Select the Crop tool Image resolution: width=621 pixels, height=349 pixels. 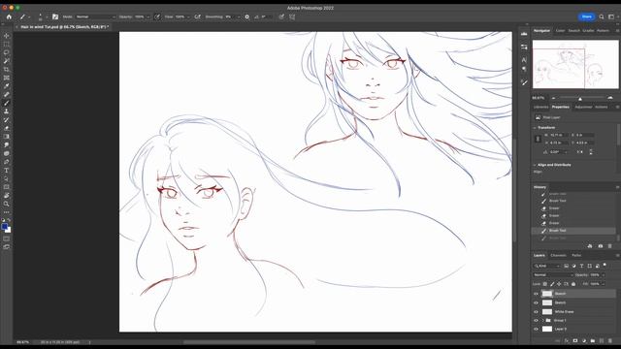[x=7, y=69]
